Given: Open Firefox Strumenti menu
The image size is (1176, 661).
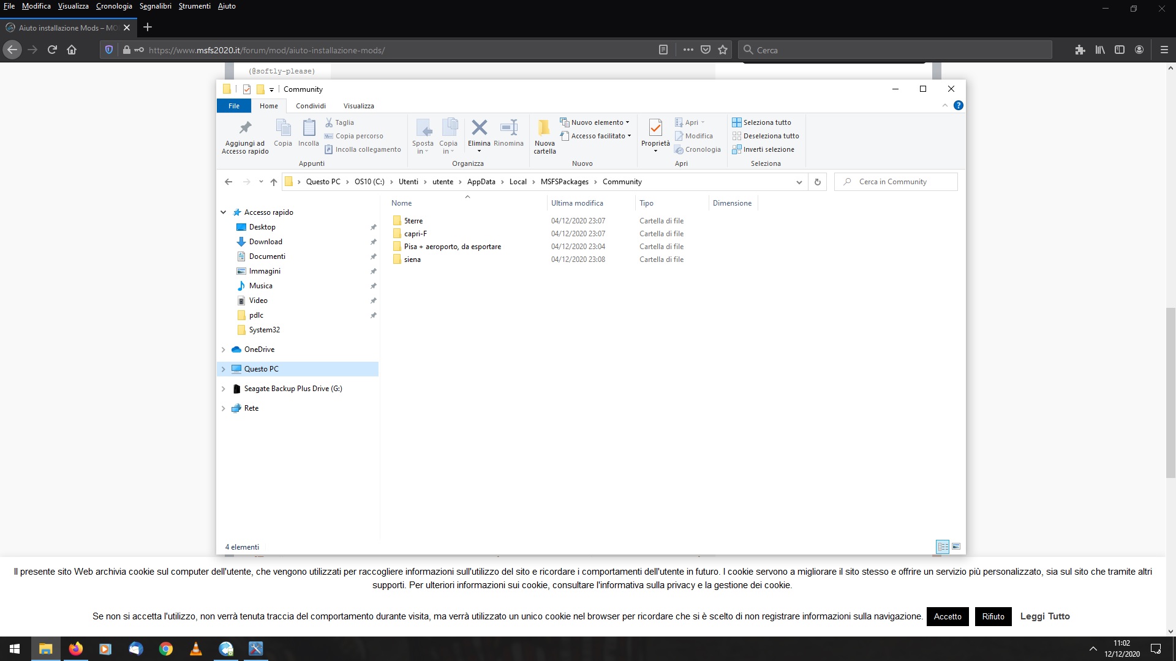Looking at the screenshot, I should (x=195, y=6).
